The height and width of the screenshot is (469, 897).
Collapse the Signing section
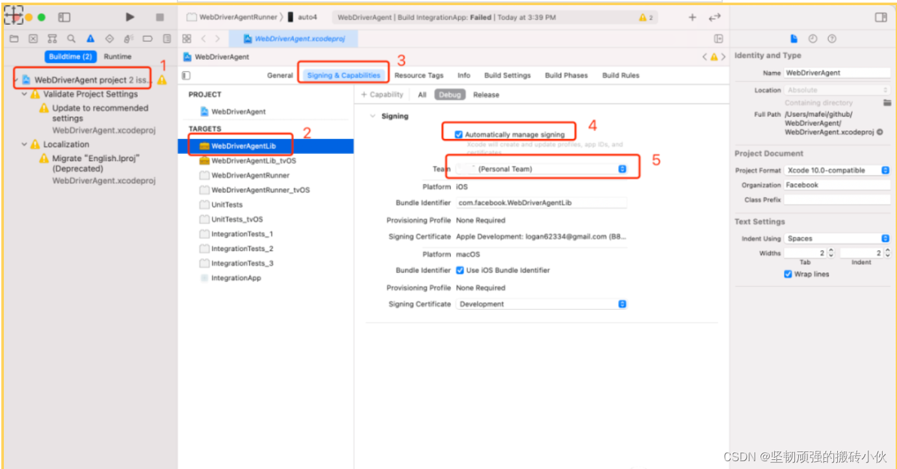[x=372, y=116]
